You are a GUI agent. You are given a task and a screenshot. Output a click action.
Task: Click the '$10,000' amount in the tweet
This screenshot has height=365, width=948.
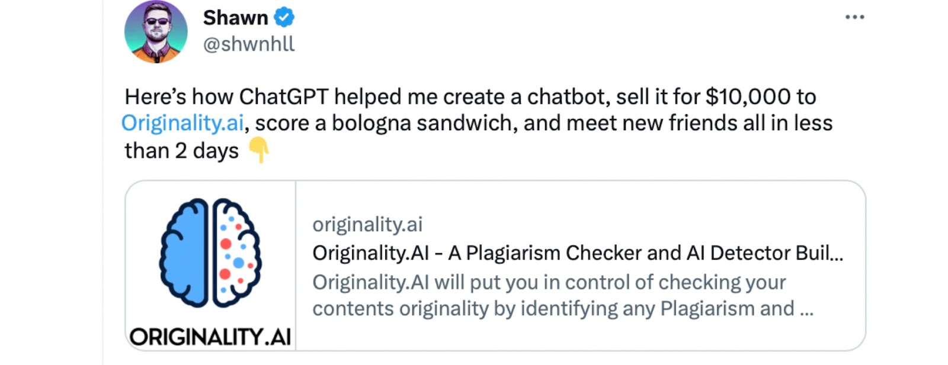point(748,96)
